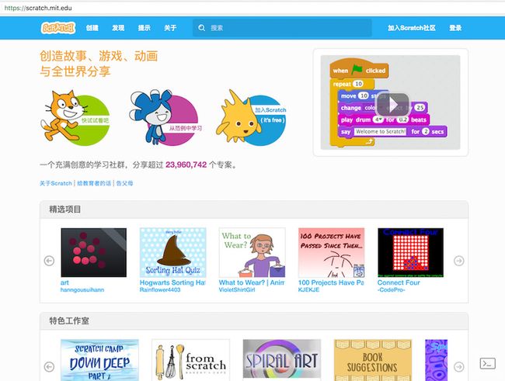Show previous featured studios with left arrow

[49, 366]
